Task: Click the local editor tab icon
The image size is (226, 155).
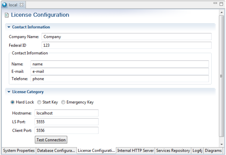Action: tap(5, 4)
